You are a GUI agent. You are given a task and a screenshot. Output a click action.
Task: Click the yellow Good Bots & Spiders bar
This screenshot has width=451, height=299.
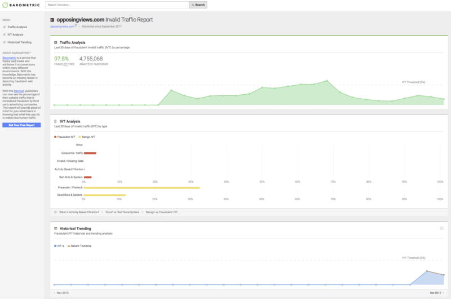point(105,195)
